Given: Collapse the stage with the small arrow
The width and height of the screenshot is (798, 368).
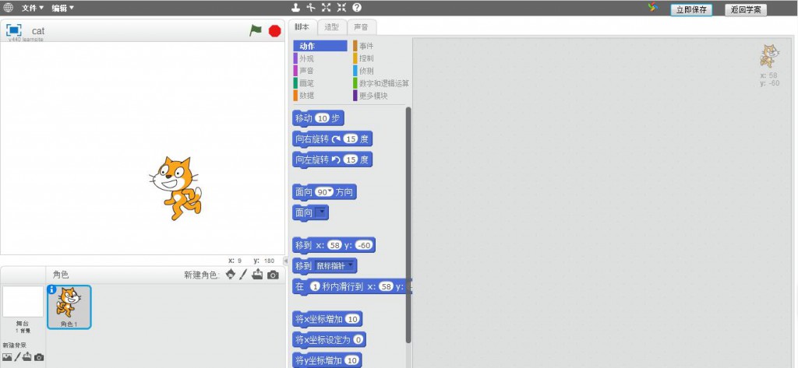Looking at the screenshot, I should (x=285, y=261).
